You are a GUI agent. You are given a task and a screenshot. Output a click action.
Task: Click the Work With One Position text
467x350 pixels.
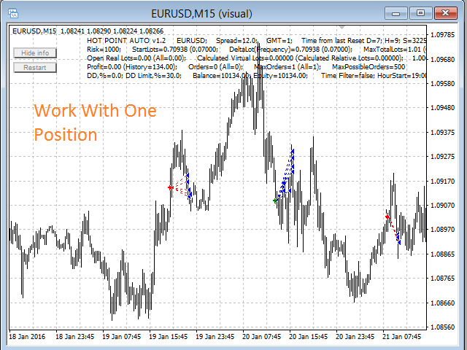95,122
